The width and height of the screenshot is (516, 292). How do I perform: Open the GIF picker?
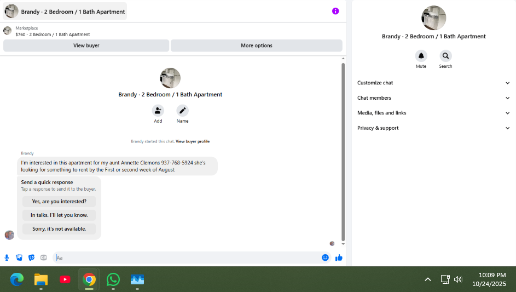point(43,257)
